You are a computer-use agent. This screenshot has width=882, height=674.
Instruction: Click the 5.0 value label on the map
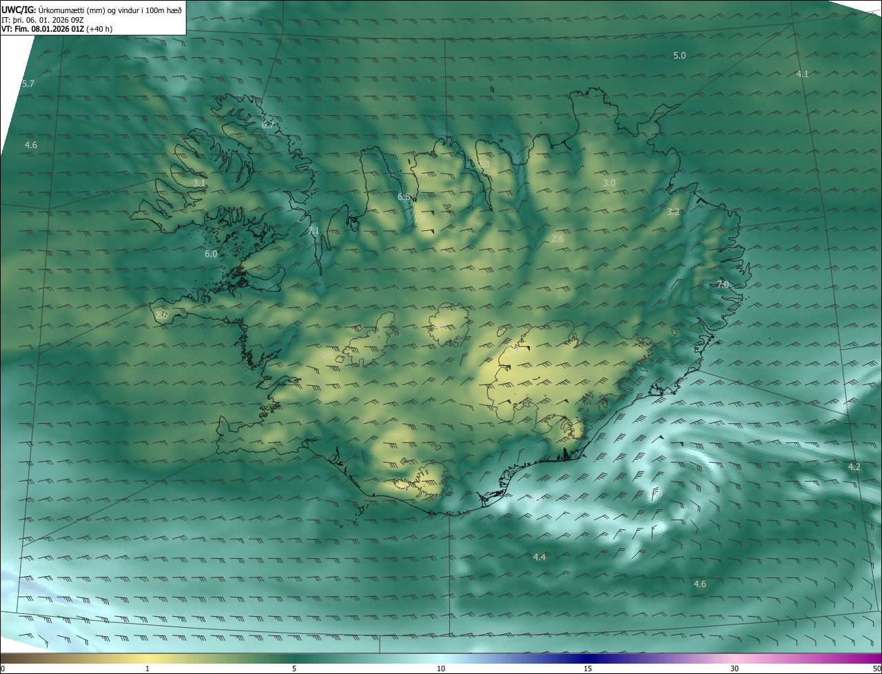679,55
